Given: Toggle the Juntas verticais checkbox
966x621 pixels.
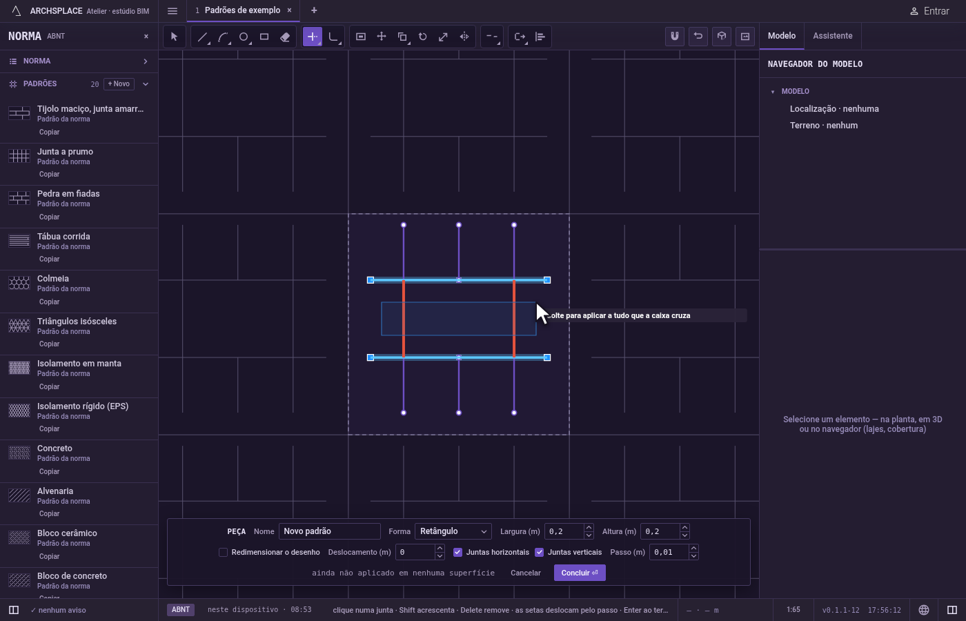Looking at the screenshot, I should coord(540,552).
